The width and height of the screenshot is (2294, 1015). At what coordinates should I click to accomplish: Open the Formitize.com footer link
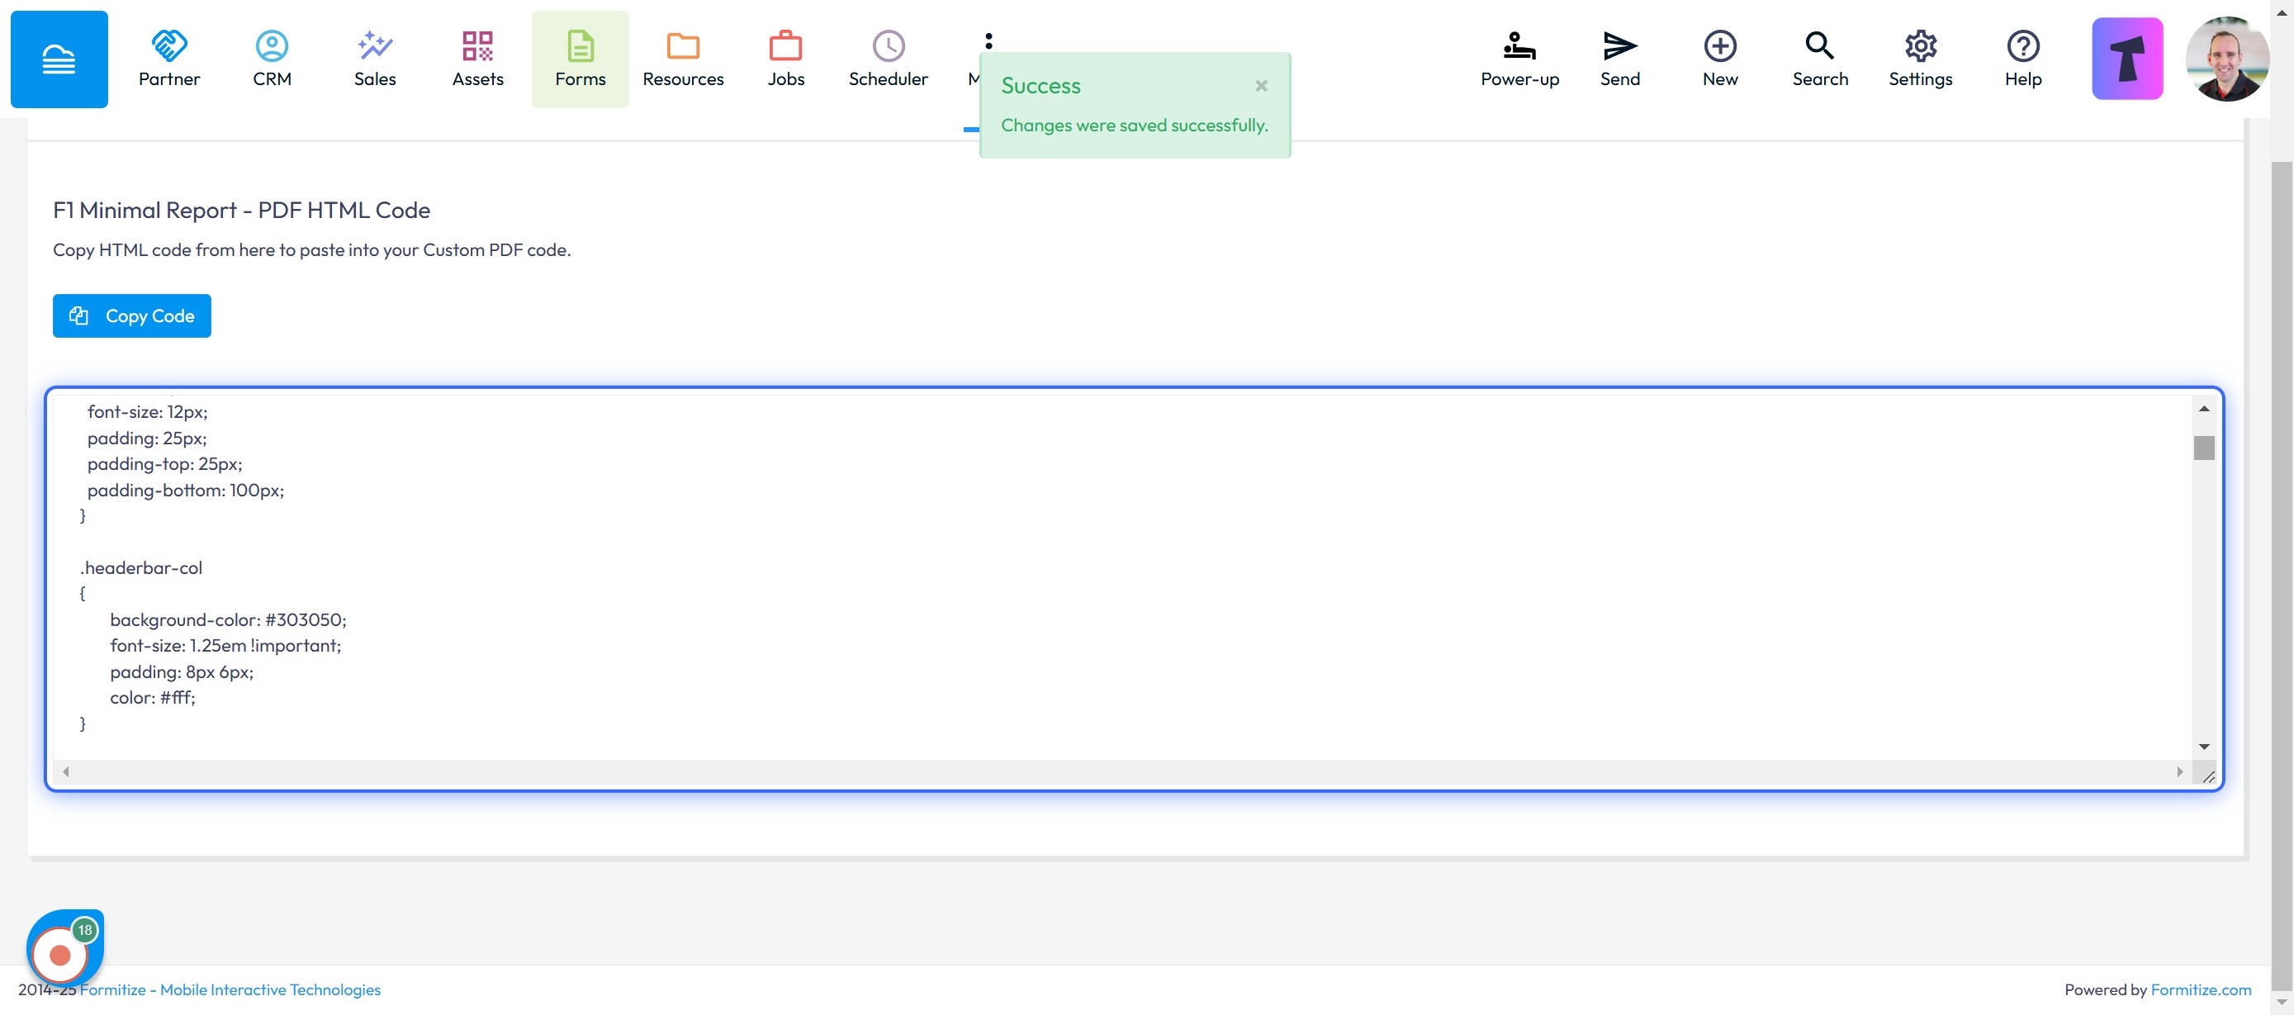click(x=2201, y=989)
